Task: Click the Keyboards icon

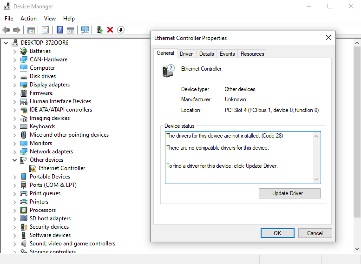Action: 24,126
